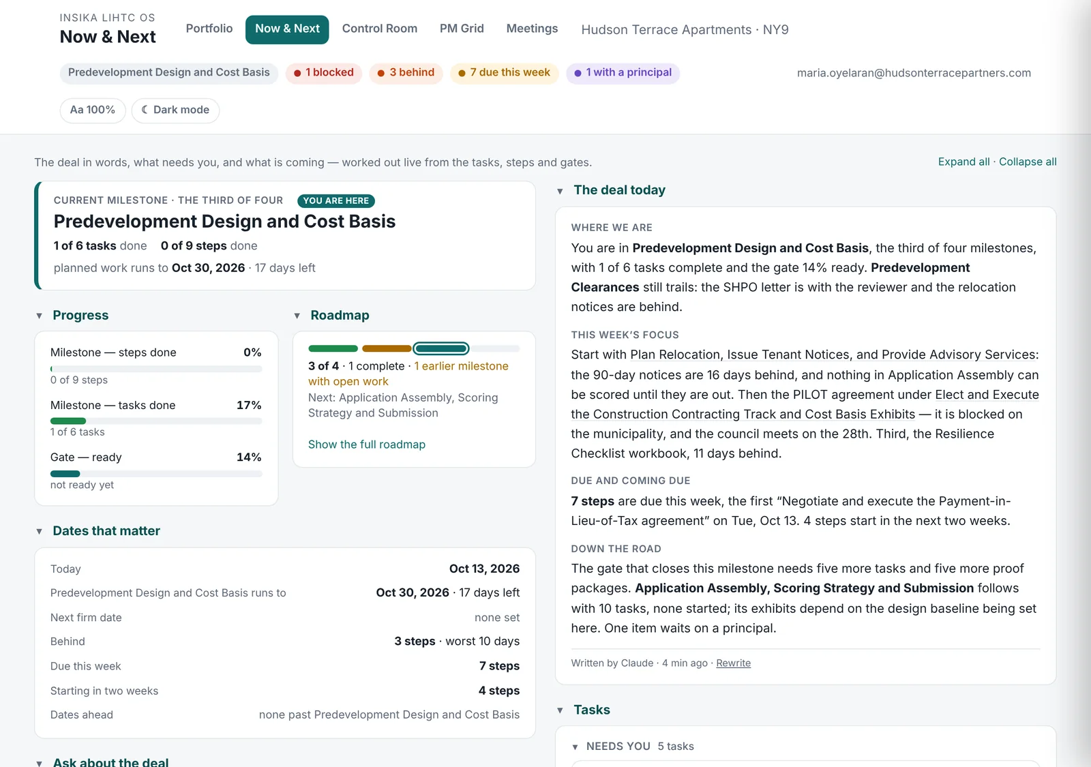Viewport: 1091px width, 767px height.
Task: Switch to Control Room tab
Action: 380,29
